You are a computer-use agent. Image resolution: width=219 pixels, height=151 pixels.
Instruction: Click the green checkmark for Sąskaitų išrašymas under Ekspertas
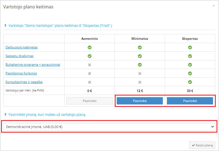190,56
